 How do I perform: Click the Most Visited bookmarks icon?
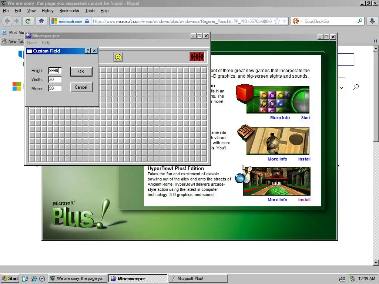coord(4,32)
